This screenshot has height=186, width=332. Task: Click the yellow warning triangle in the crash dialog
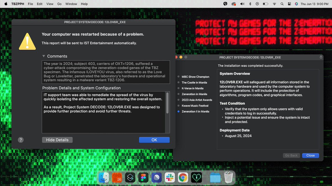point(27,41)
